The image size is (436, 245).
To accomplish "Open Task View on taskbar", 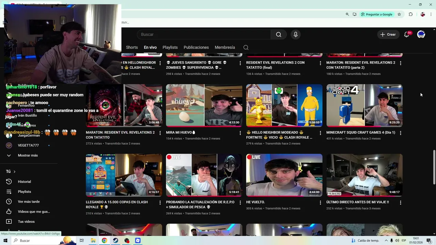I will [x=82, y=241].
